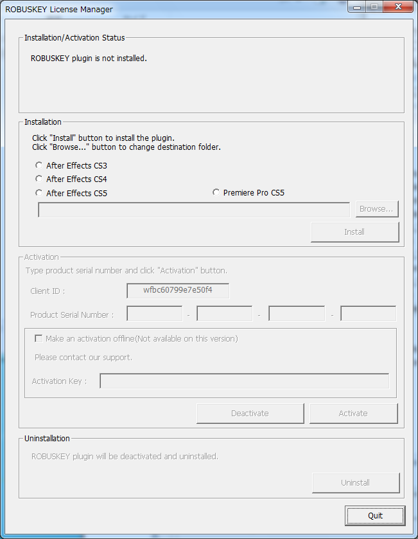This screenshot has height=539, width=418.
Task: Click the 'Activation Key :' label
Action: click(x=59, y=381)
